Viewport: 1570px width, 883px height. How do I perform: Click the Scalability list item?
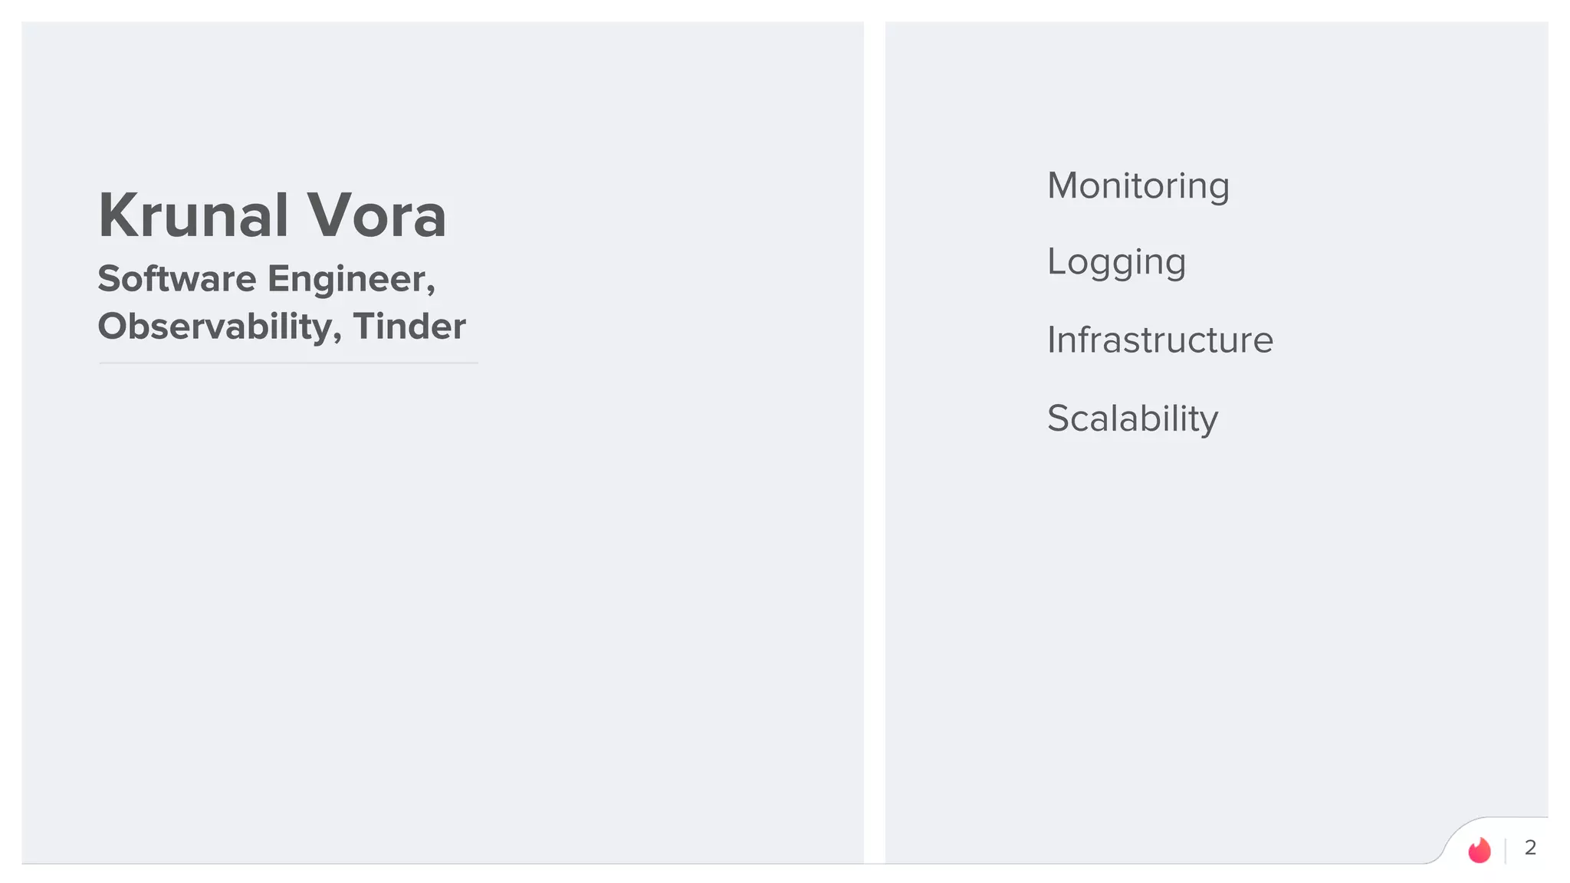click(1132, 419)
